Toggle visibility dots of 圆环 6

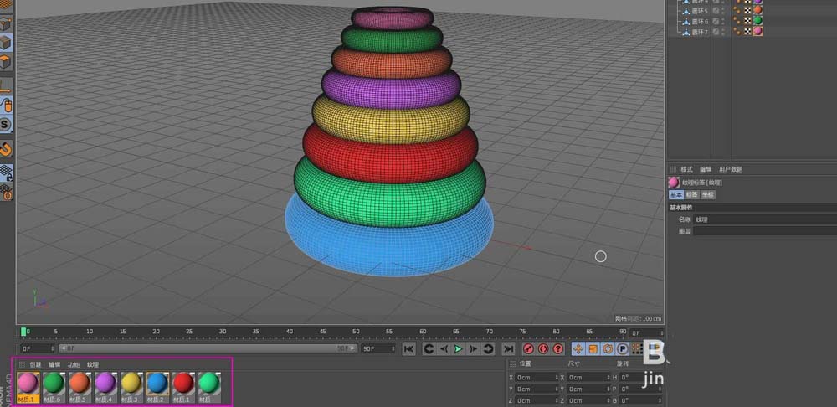[723, 22]
